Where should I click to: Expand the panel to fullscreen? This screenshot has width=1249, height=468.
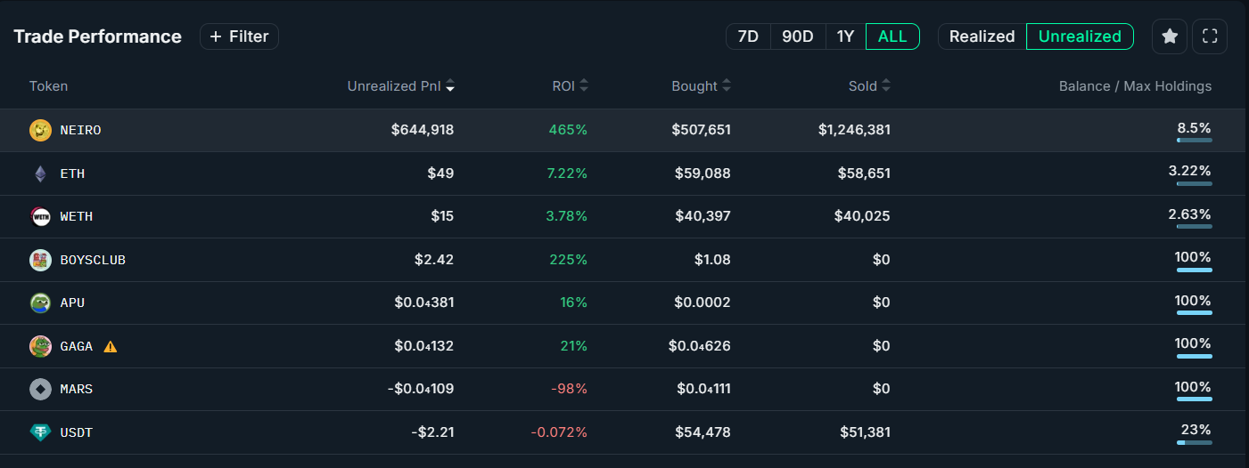point(1210,36)
